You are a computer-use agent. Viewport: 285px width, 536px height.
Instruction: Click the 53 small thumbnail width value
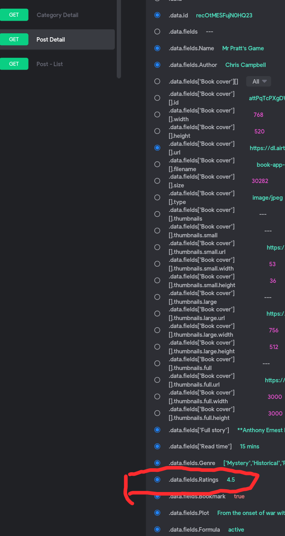[272, 264]
